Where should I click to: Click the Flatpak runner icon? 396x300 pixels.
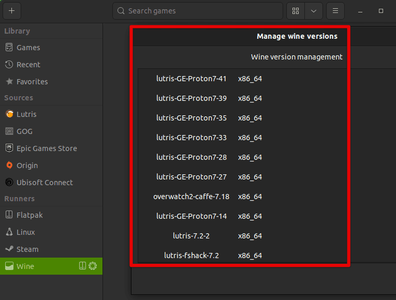pyautogui.click(x=9, y=215)
